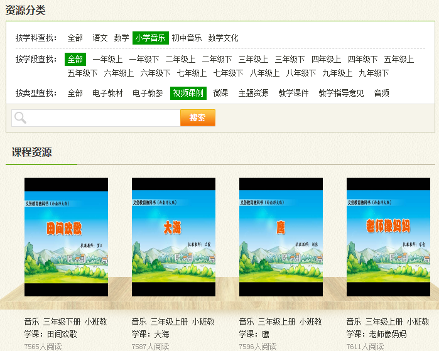
Task: Select 全部 in the grade filter row
Action: (75, 60)
